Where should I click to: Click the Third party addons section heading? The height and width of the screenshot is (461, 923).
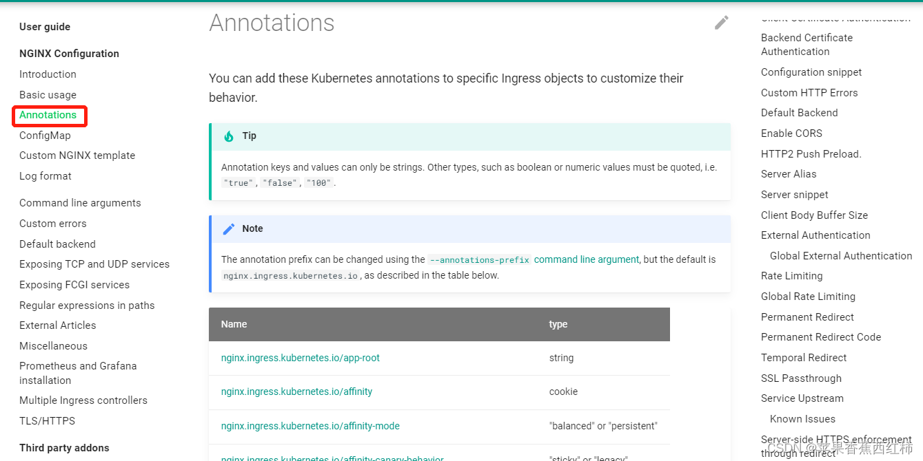[x=64, y=448]
